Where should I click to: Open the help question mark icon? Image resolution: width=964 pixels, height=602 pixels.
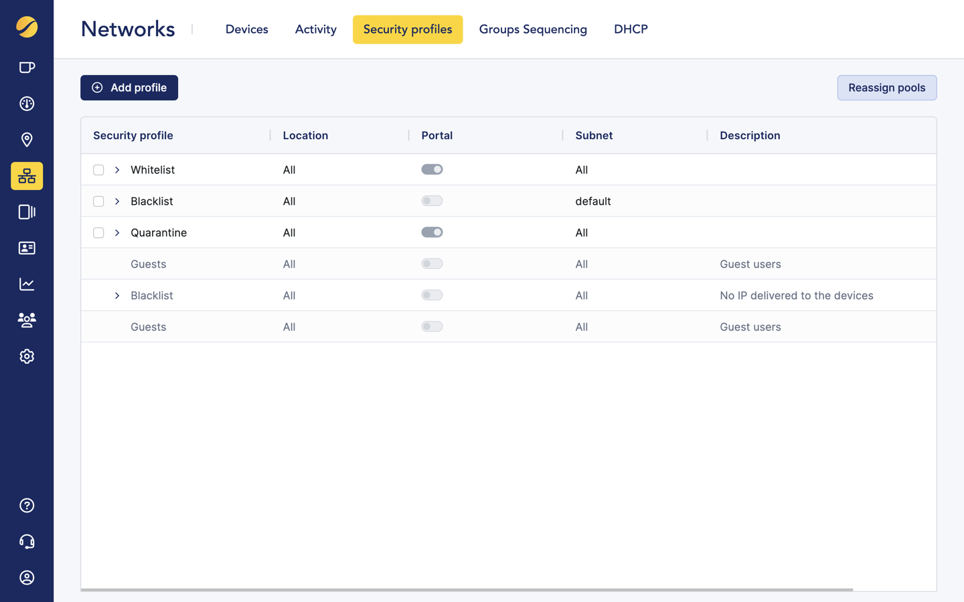27,505
